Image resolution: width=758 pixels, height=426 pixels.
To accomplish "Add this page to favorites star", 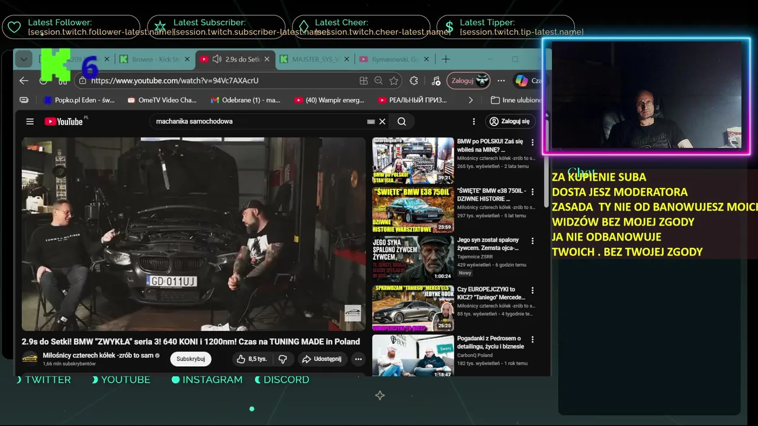I will point(394,80).
